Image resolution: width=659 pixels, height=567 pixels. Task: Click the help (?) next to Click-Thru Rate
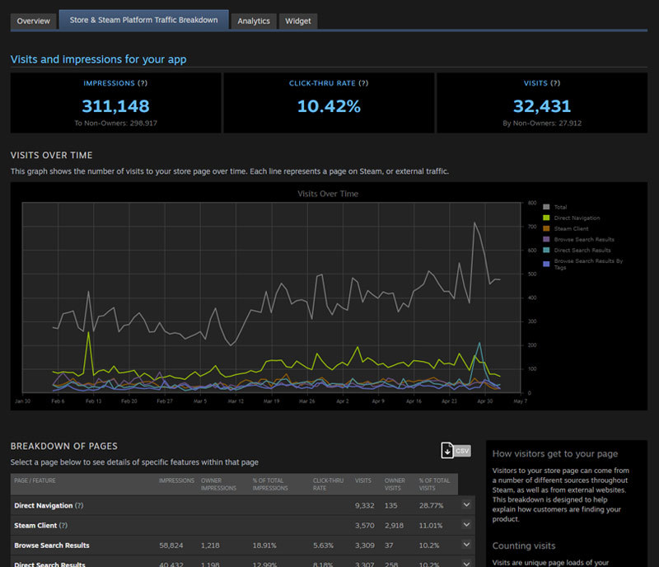tap(363, 83)
